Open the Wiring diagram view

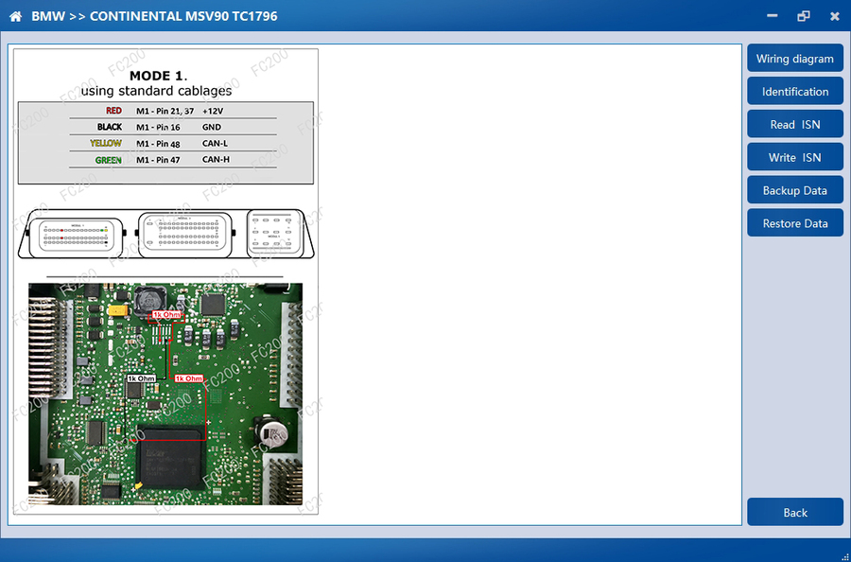click(x=794, y=59)
